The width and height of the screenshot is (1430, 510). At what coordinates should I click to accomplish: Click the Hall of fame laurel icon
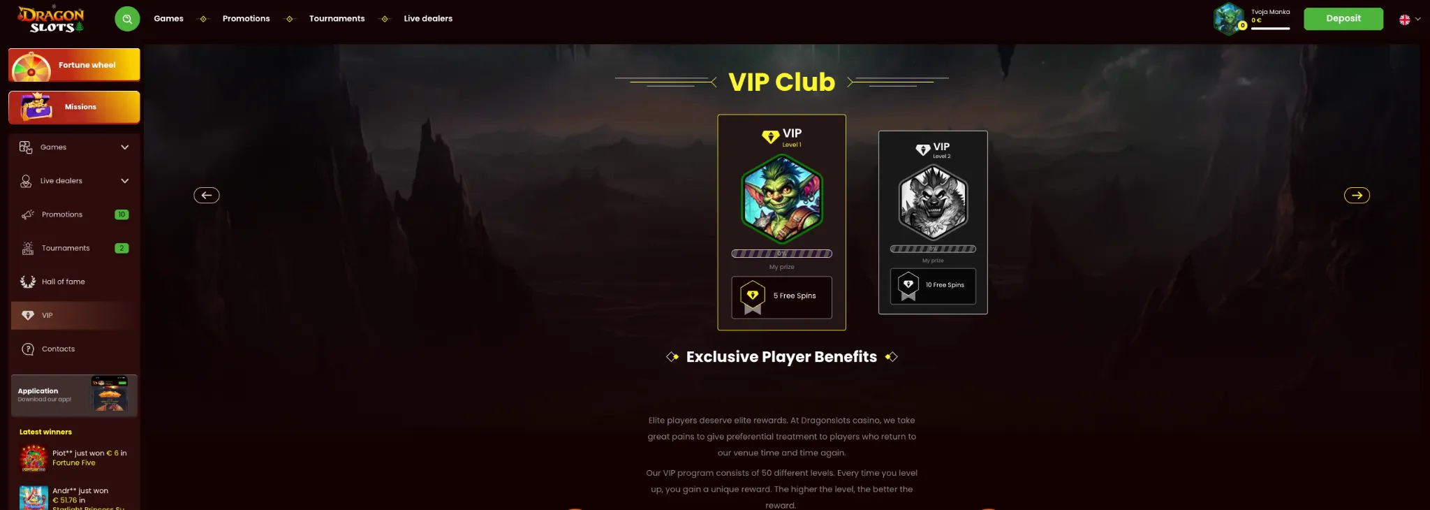pos(28,282)
